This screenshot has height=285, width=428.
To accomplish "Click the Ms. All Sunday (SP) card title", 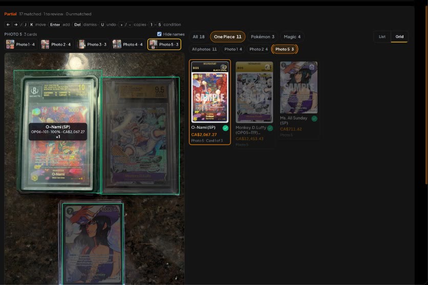I will [x=294, y=121].
